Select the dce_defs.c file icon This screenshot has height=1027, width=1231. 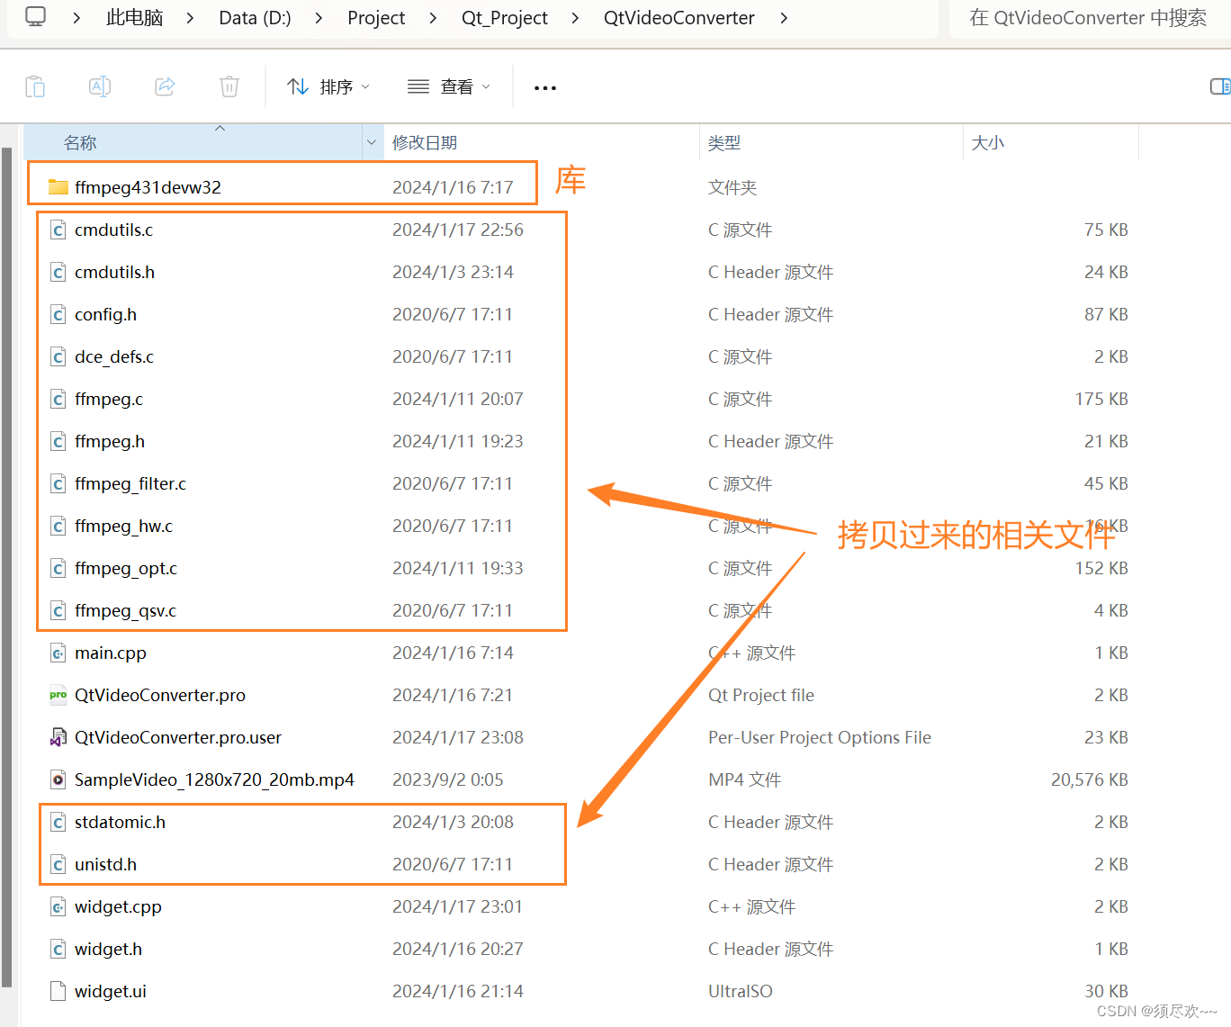pyautogui.click(x=58, y=356)
